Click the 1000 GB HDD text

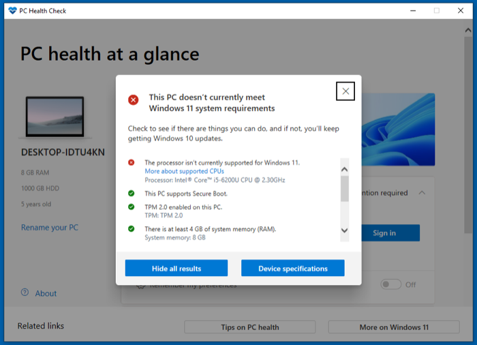[40, 188]
